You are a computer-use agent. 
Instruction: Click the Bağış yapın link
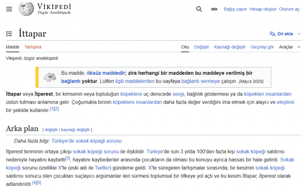pos(234,9)
